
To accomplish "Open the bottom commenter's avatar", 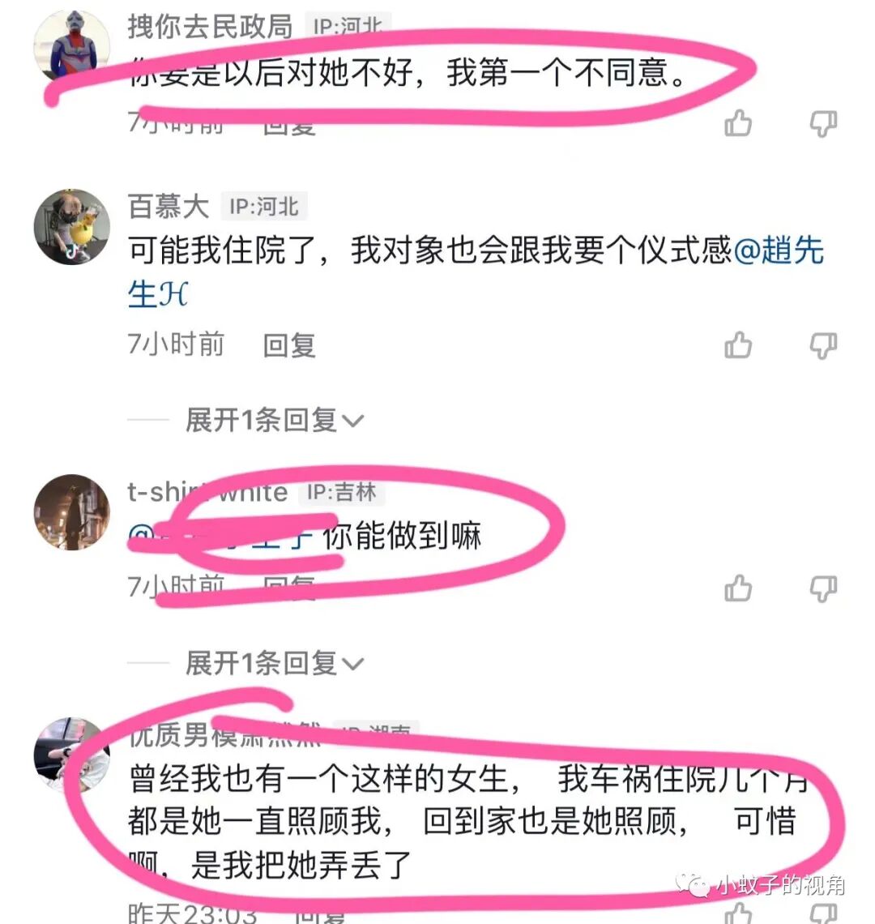I will point(72,755).
